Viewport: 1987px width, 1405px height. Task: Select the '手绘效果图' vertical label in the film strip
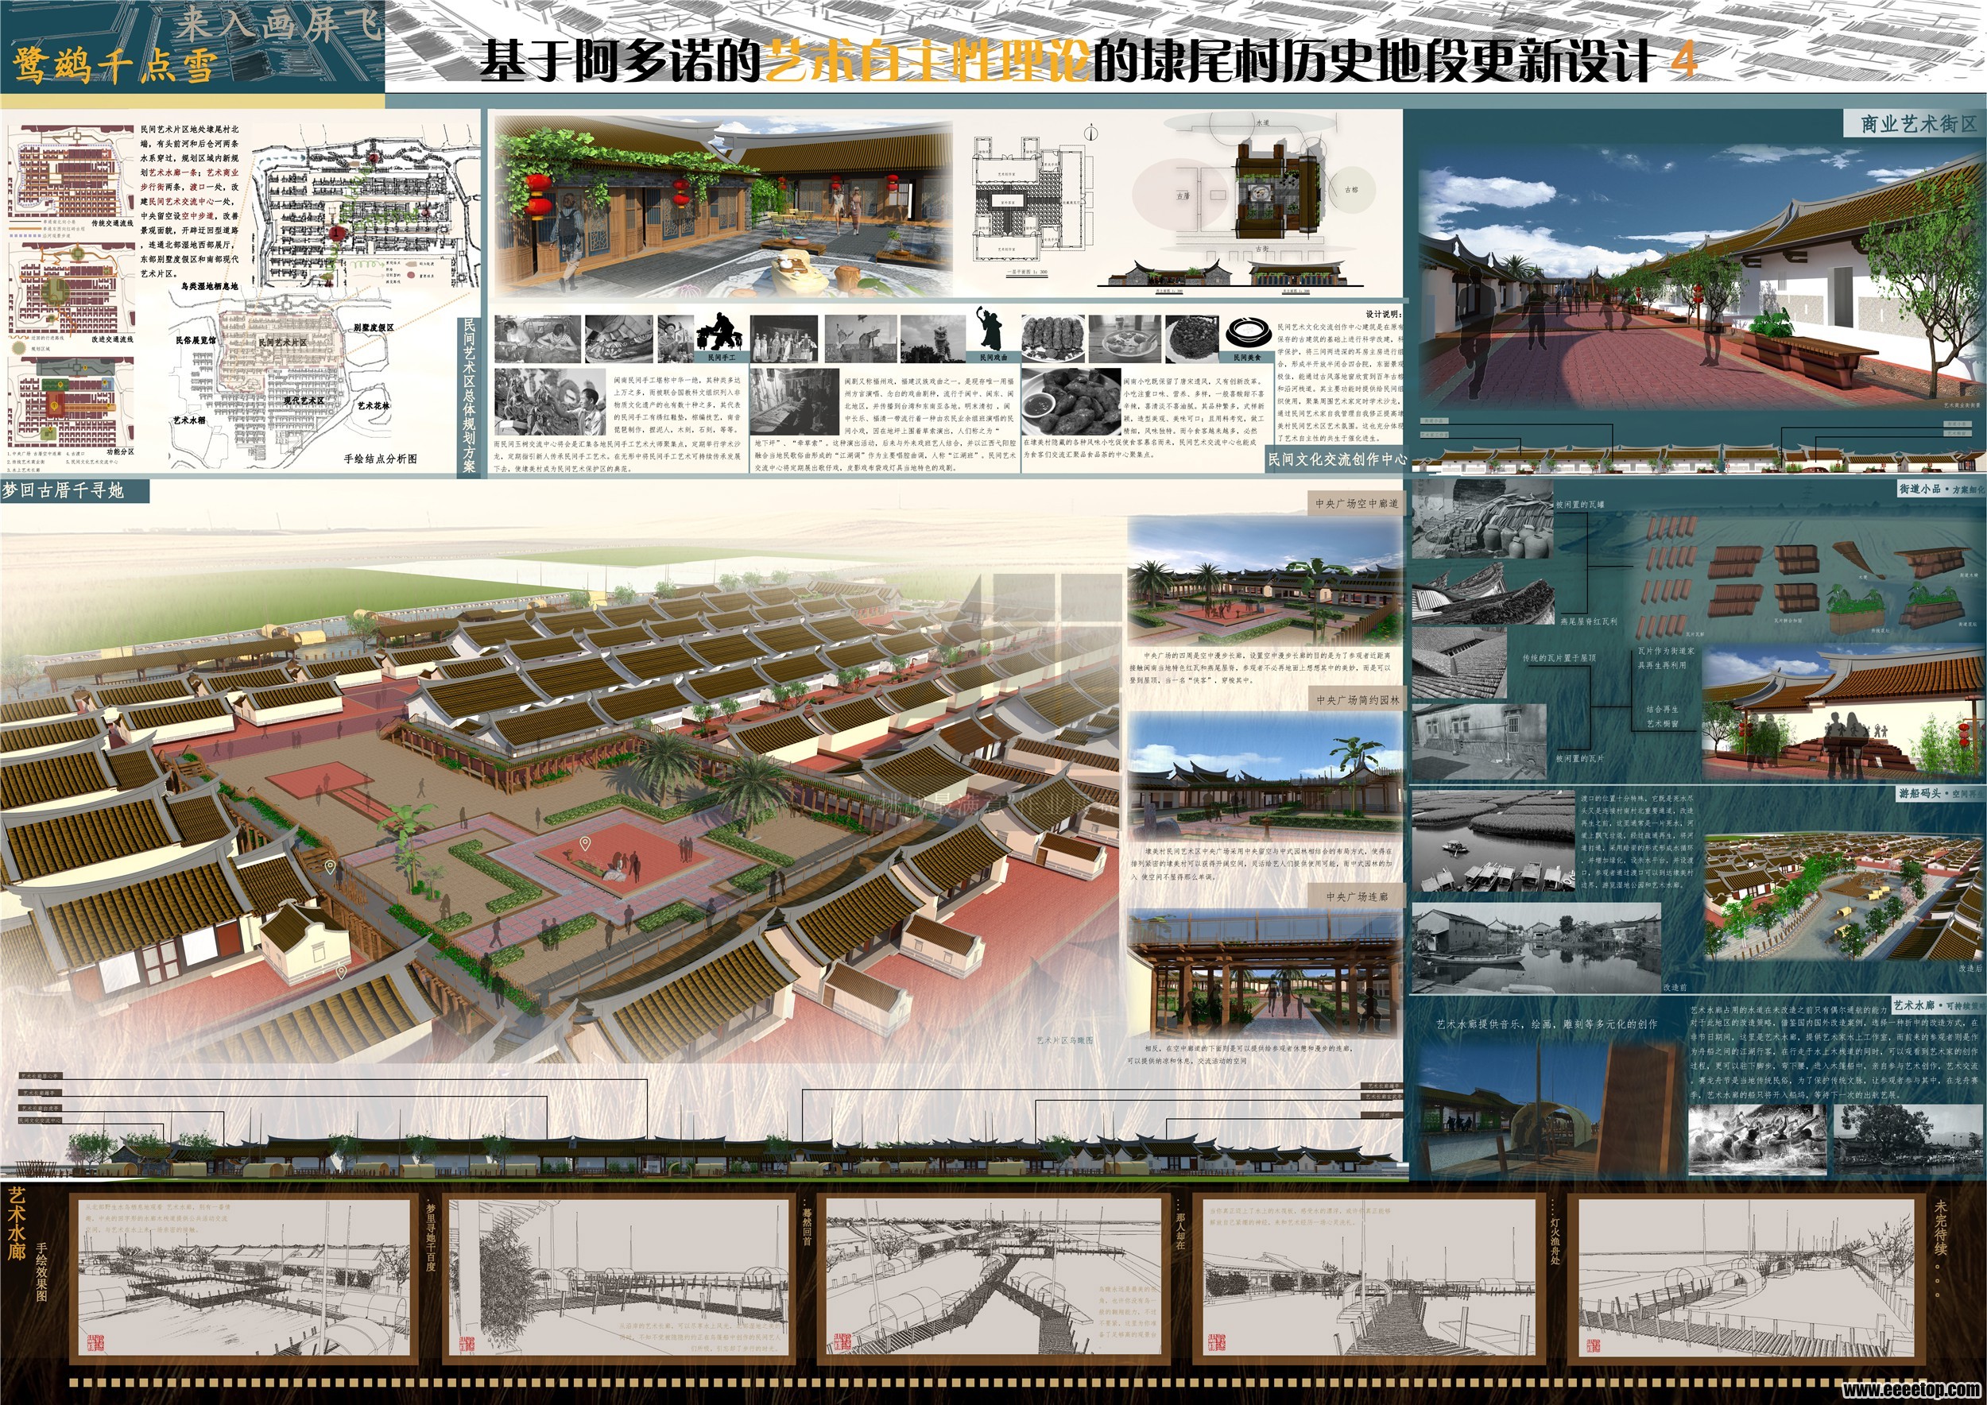coord(41,1271)
